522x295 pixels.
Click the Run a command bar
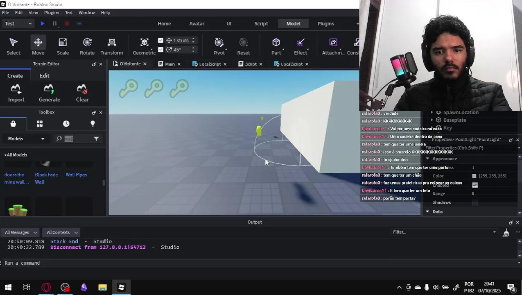(x=261, y=263)
